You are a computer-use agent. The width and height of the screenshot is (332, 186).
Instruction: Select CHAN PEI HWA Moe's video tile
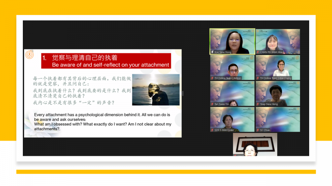[x=277, y=41]
